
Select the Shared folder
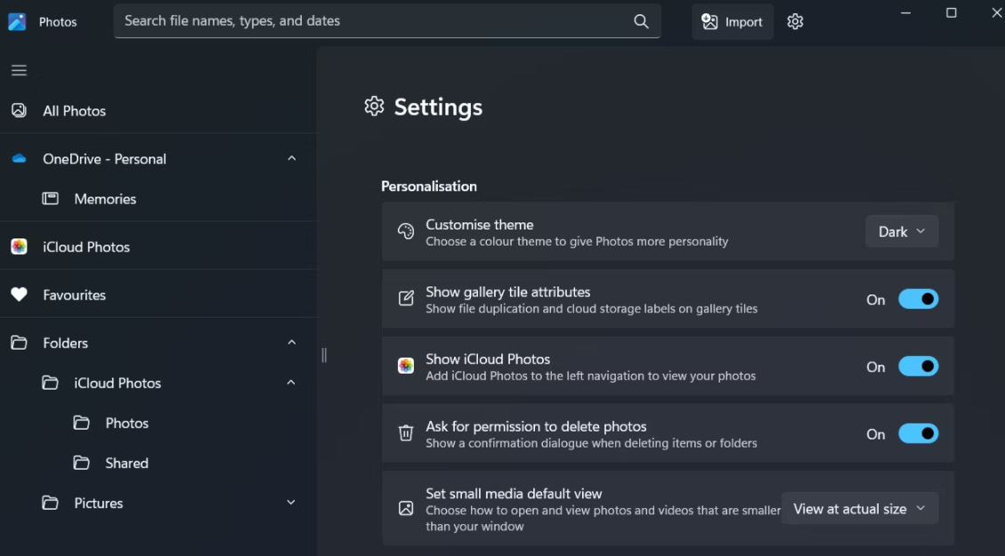pos(126,463)
